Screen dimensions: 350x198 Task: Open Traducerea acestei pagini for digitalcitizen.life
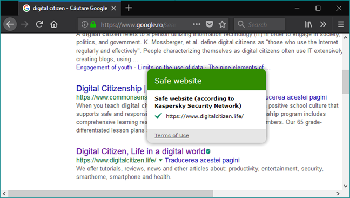click(x=202, y=160)
